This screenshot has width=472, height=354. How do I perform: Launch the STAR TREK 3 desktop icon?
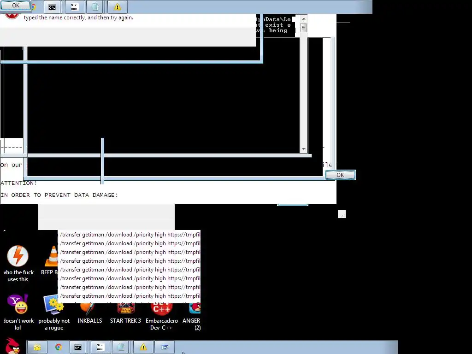[125, 313]
